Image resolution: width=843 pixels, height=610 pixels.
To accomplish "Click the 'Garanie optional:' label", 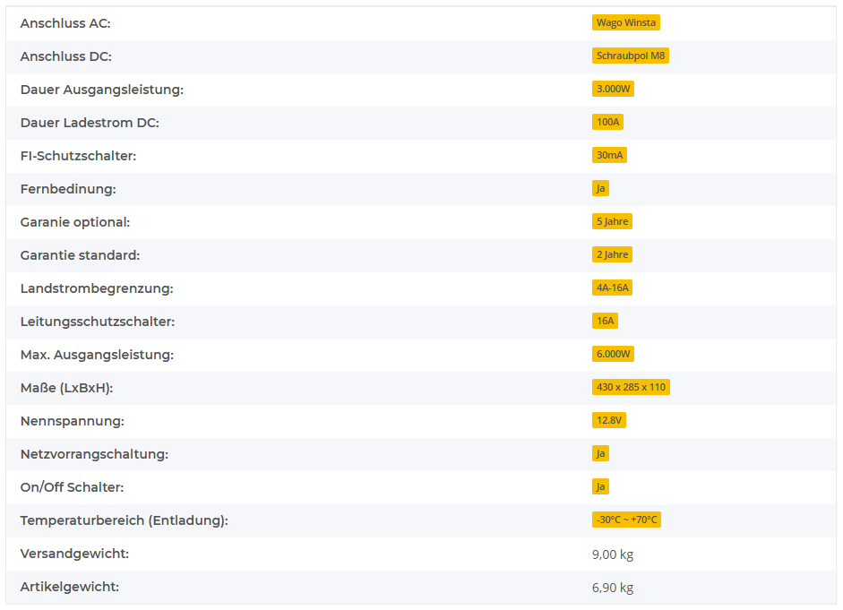I will (75, 222).
